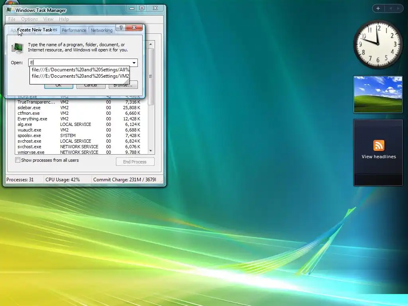The image size is (408, 306).
Task: Open the File menu in Task Manager
Action: pyautogui.click(x=12, y=19)
